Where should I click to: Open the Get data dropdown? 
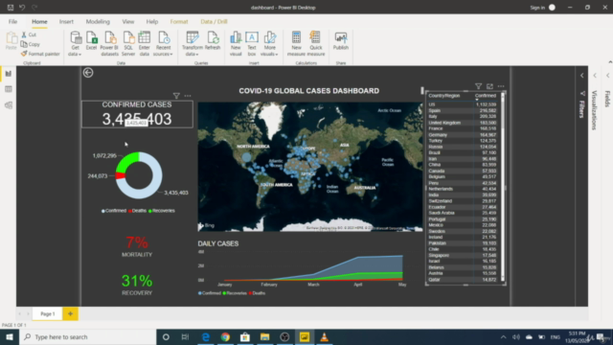[75, 44]
